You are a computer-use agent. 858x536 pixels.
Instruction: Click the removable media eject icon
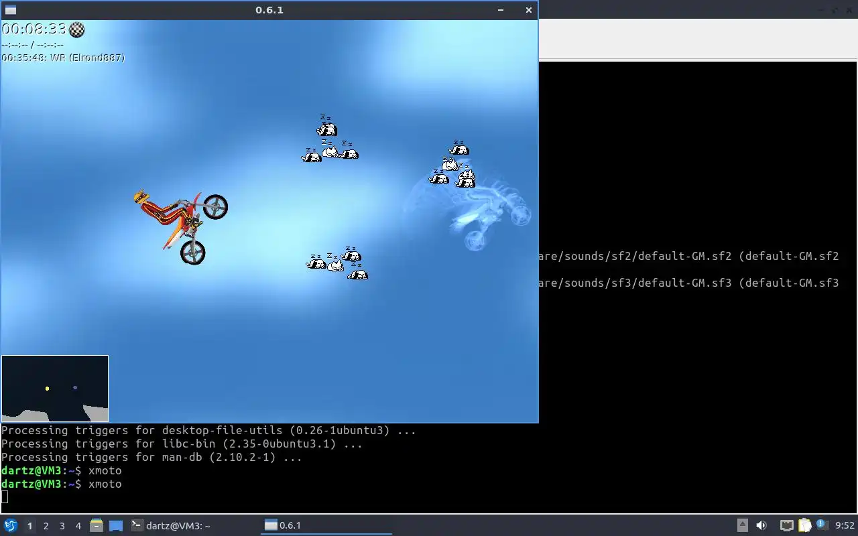tap(742, 525)
